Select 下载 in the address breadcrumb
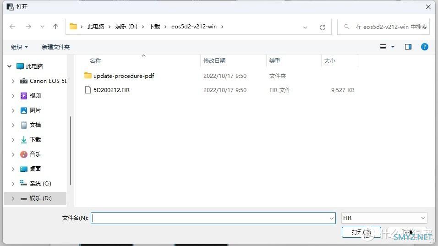 pos(154,27)
